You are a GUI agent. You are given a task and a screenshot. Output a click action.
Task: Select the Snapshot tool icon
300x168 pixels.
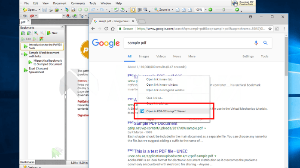tap(140, 9)
